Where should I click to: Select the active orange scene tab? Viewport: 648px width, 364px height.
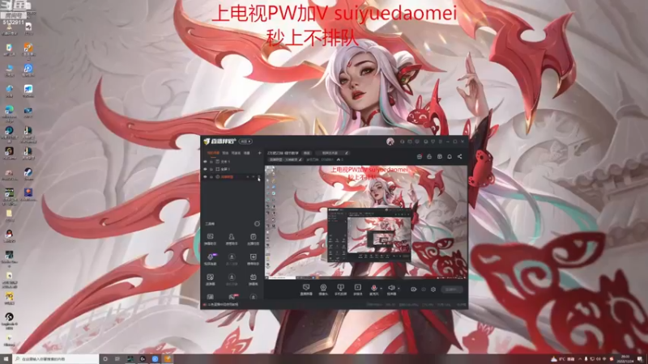pos(213,153)
